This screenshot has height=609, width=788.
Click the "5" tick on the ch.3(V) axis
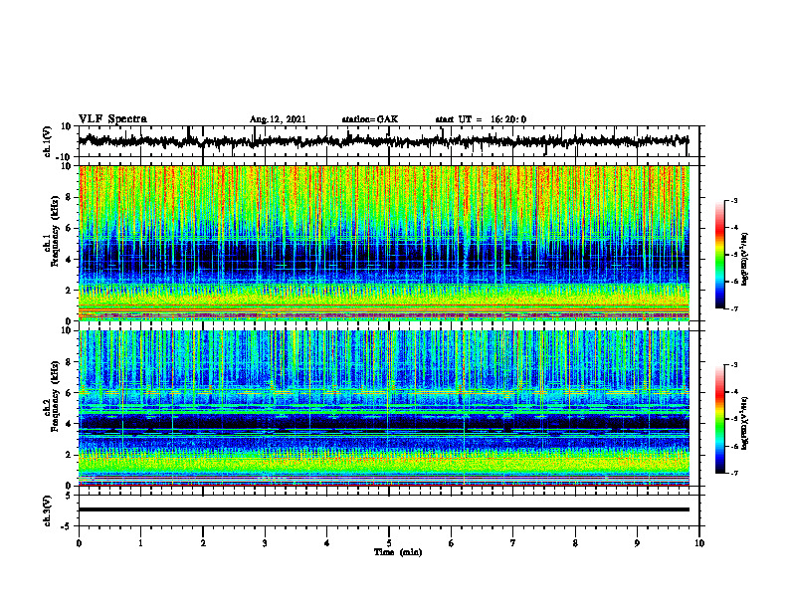point(69,496)
